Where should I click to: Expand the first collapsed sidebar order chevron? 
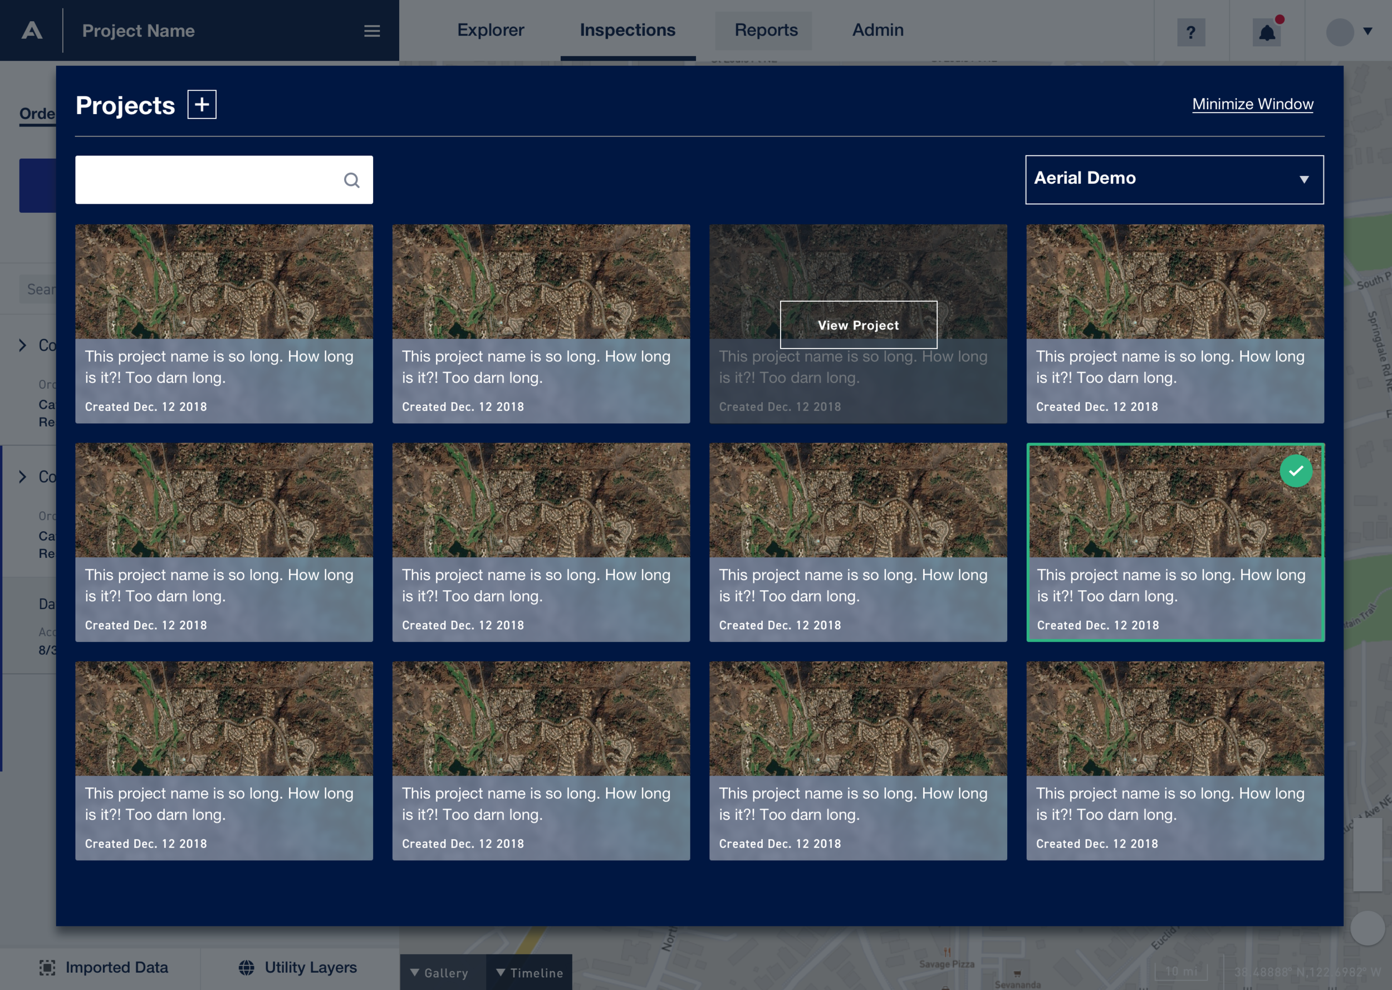(x=22, y=345)
